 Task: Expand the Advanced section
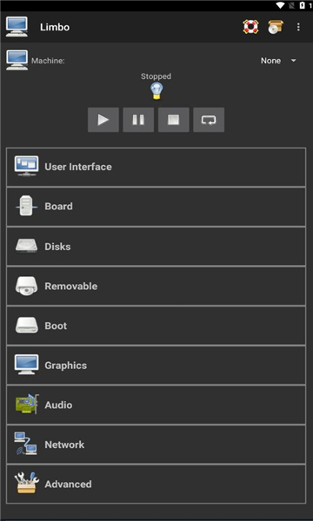(x=156, y=485)
